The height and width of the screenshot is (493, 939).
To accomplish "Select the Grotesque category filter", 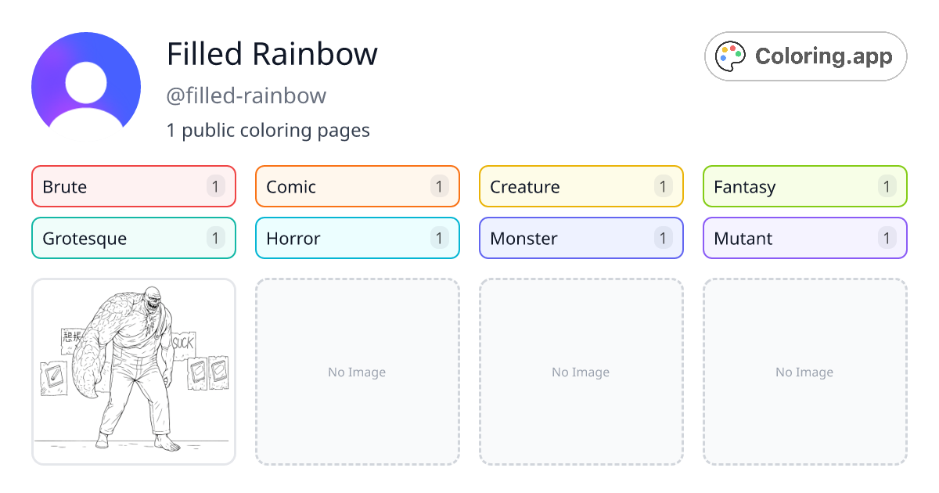I will pos(133,238).
